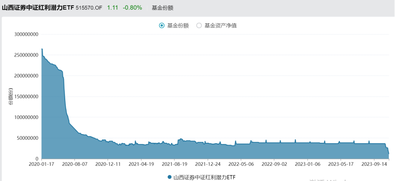Click the -0.80% change figure
Screen dimensions: 395x181
(x=132, y=8)
